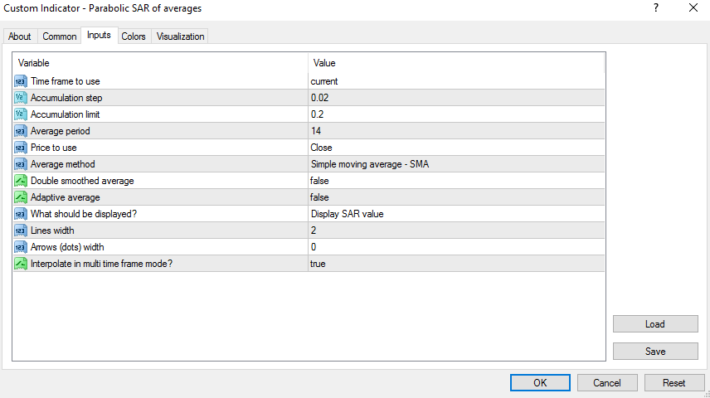Click the icon beside Price to use

(x=21, y=148)
